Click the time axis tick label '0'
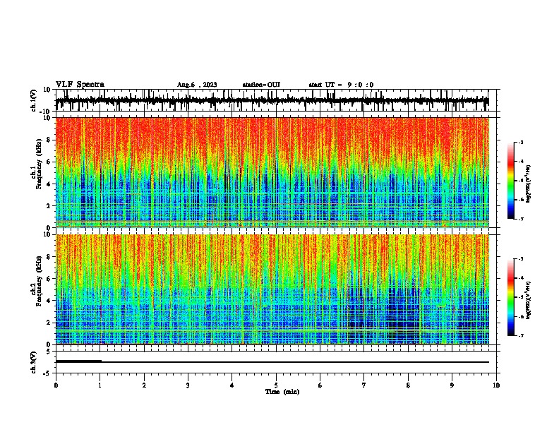The height and width of the screenshot is (432, 559). point(56,385)
